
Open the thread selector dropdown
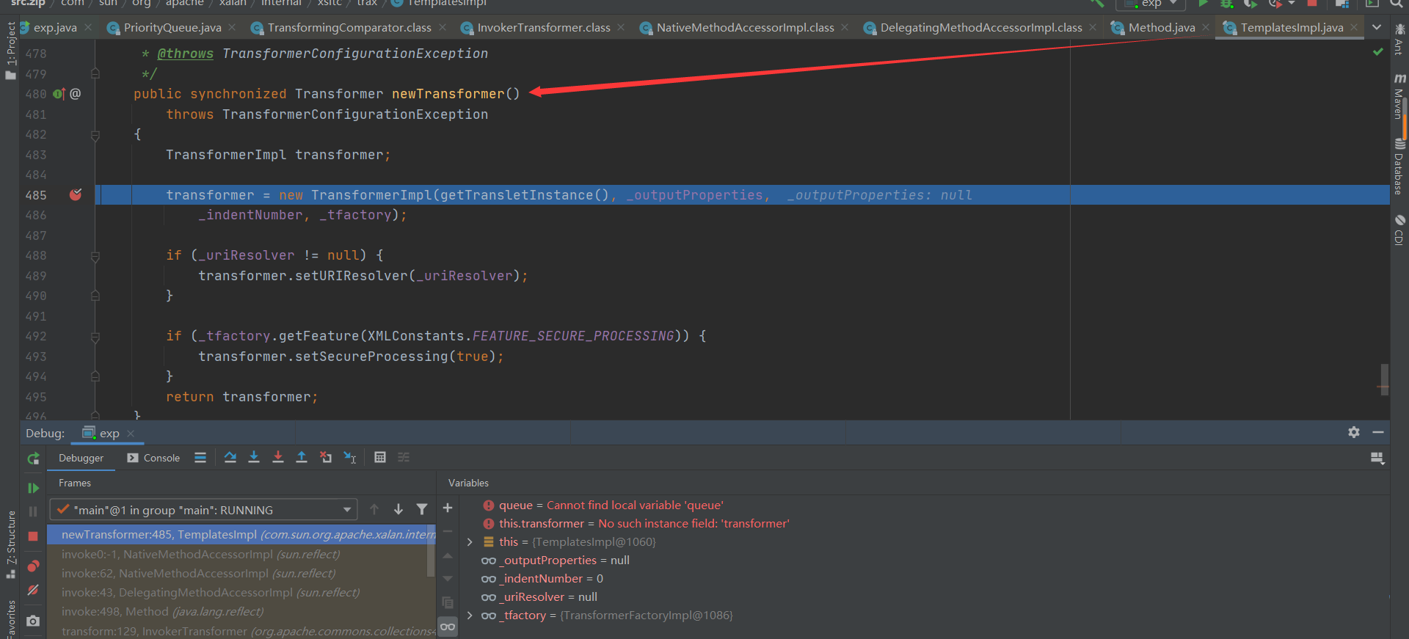pyautogui.click(x=203, y=509)
